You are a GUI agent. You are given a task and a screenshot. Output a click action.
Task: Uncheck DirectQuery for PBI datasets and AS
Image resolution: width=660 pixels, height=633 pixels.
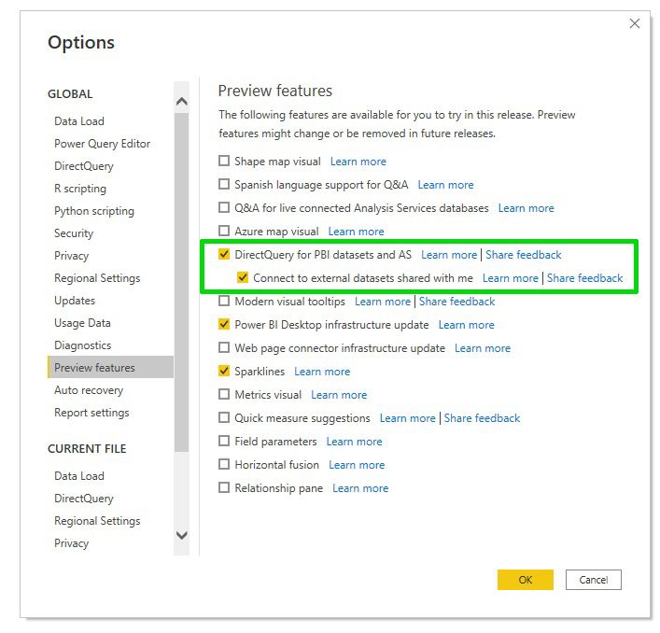tap(224, 254)
